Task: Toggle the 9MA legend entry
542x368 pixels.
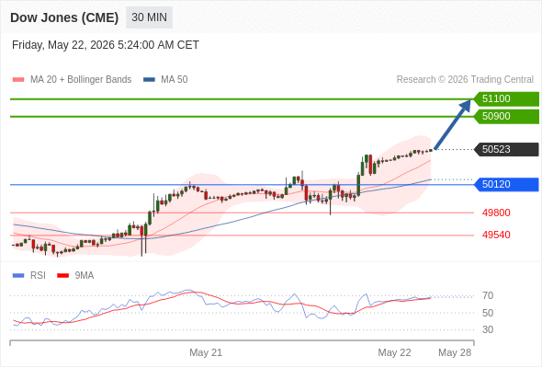Action: [x=75, y=276]
